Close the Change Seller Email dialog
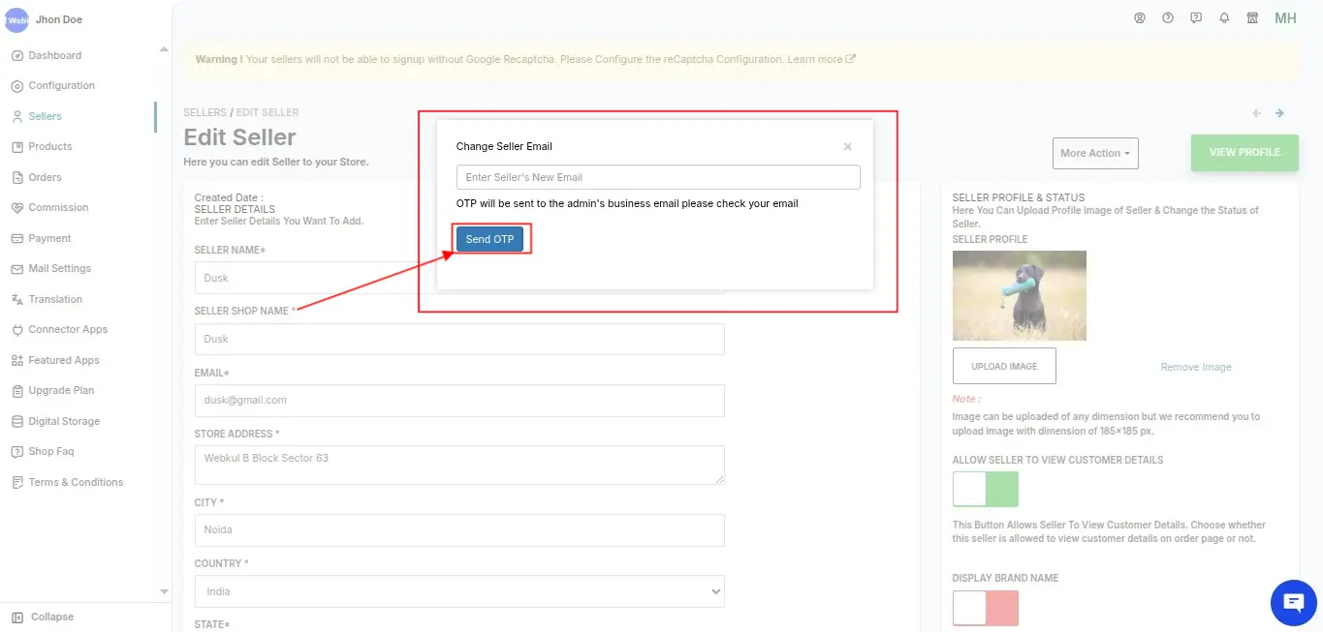 (x=848, y=147)
